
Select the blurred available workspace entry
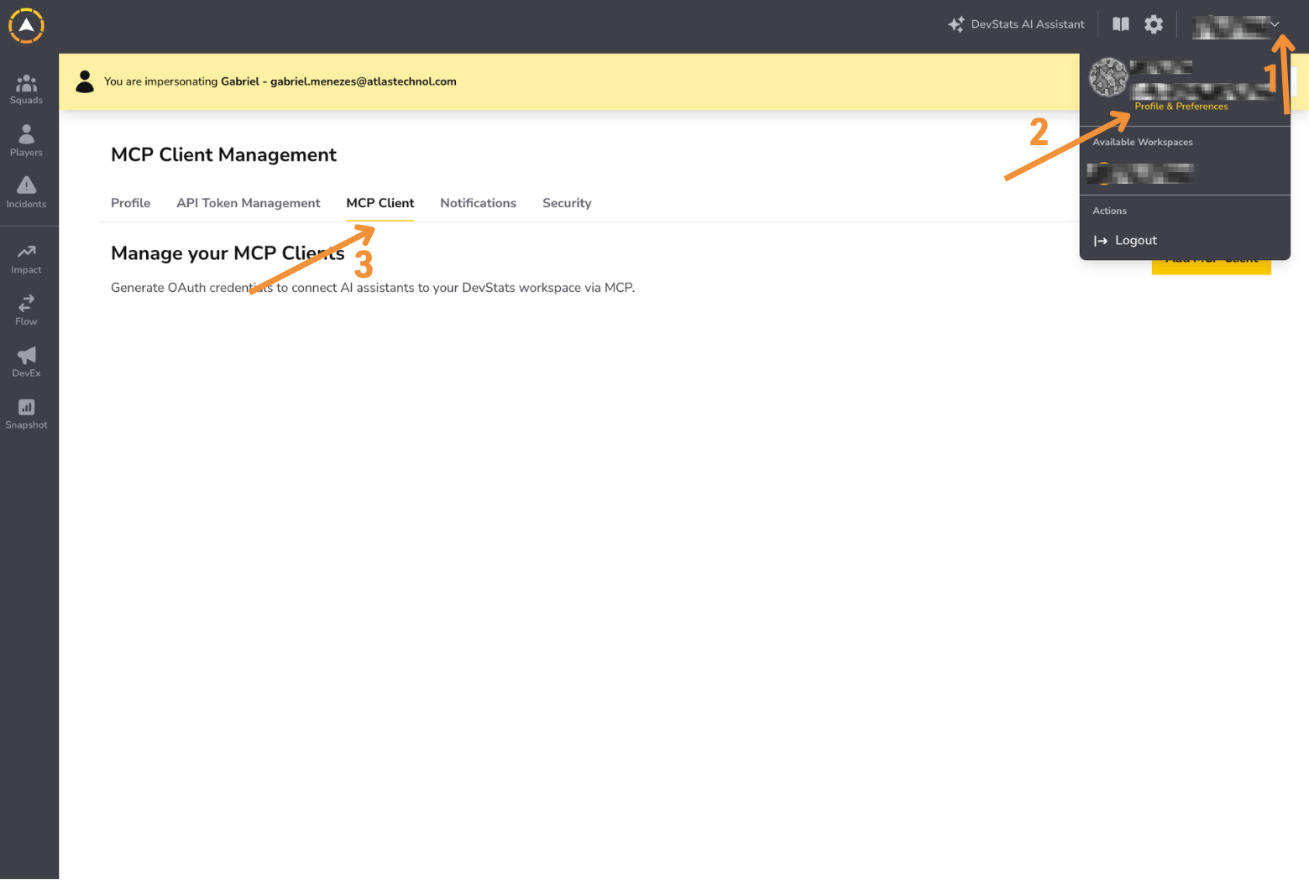(1140, 174)
